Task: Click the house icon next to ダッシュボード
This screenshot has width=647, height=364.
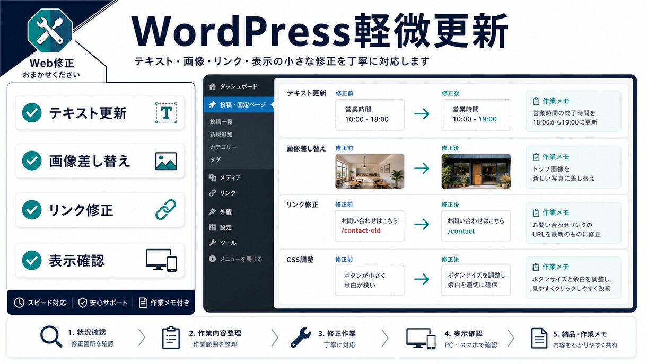Action: pos(213,86)
